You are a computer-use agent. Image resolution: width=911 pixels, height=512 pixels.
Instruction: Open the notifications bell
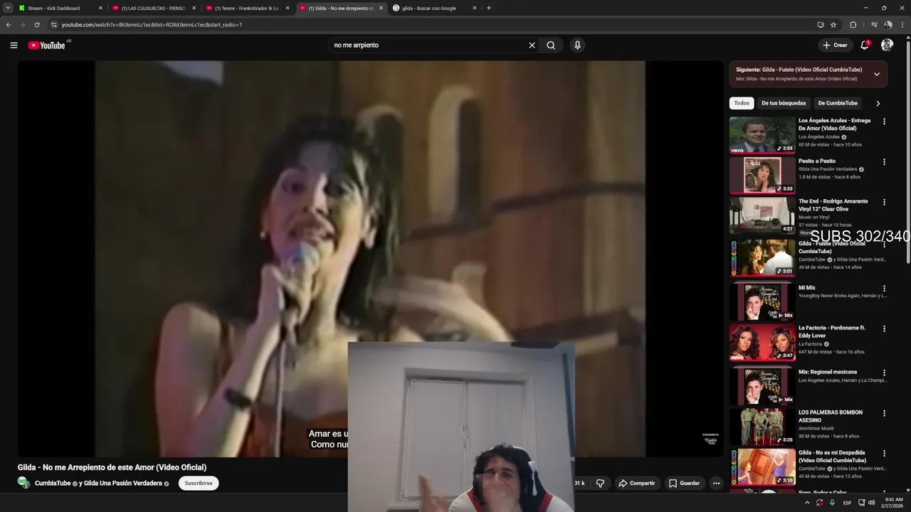(865, 45)
